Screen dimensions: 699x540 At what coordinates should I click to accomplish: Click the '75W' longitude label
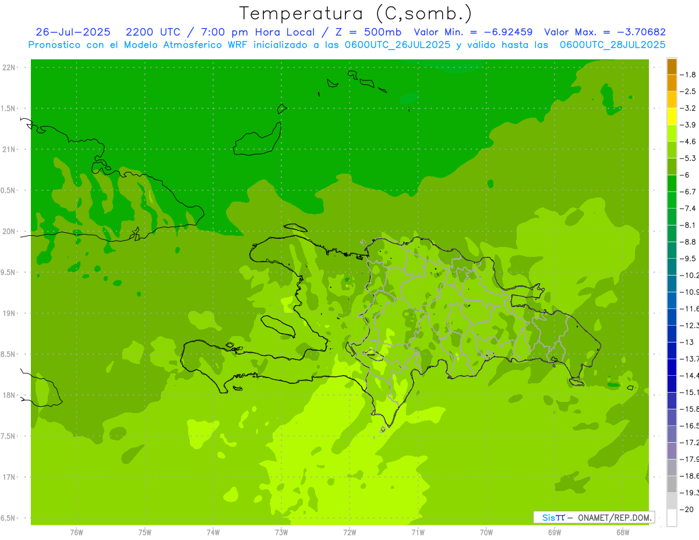click(x=144, y=532)
